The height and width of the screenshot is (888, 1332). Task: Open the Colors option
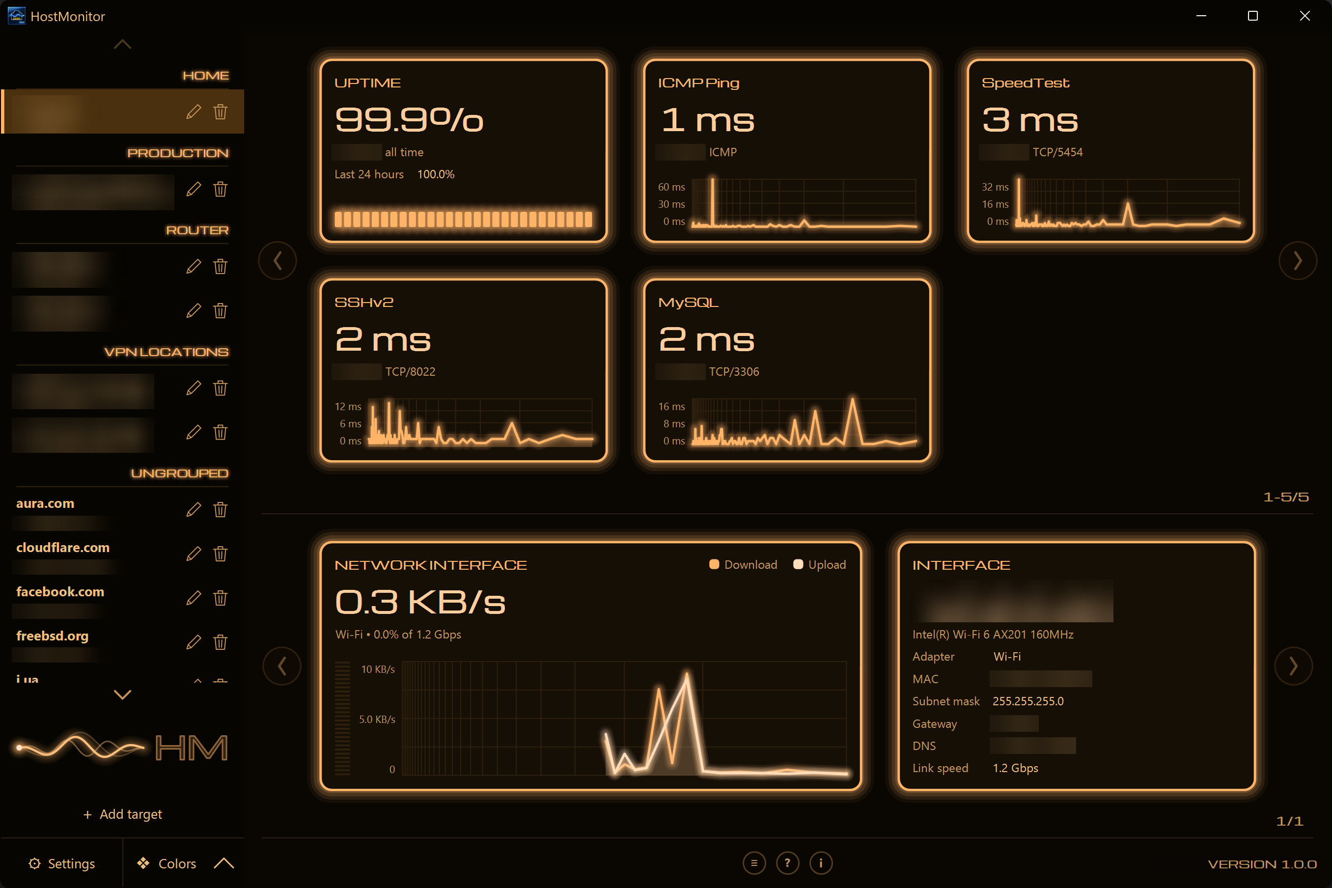pos(166,863)
